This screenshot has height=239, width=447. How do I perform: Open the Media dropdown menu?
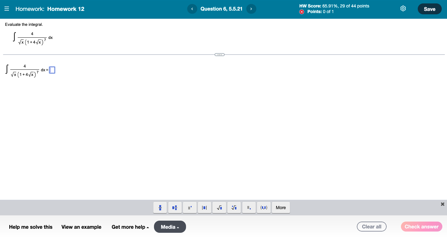[170, 227]
